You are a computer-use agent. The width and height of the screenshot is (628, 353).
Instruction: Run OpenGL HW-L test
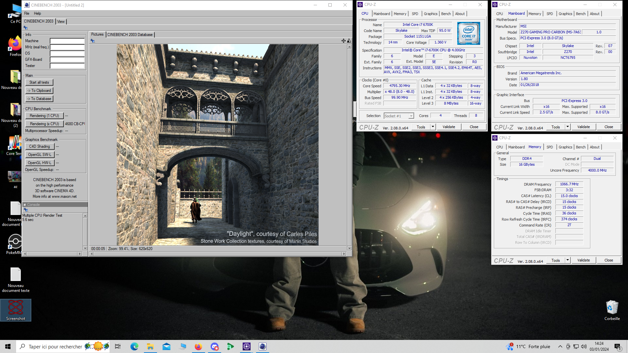point(40,163)
